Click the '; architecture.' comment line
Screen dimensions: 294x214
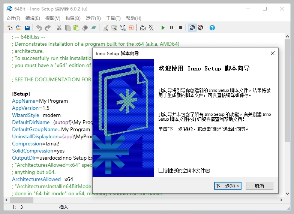pos(28,51)
